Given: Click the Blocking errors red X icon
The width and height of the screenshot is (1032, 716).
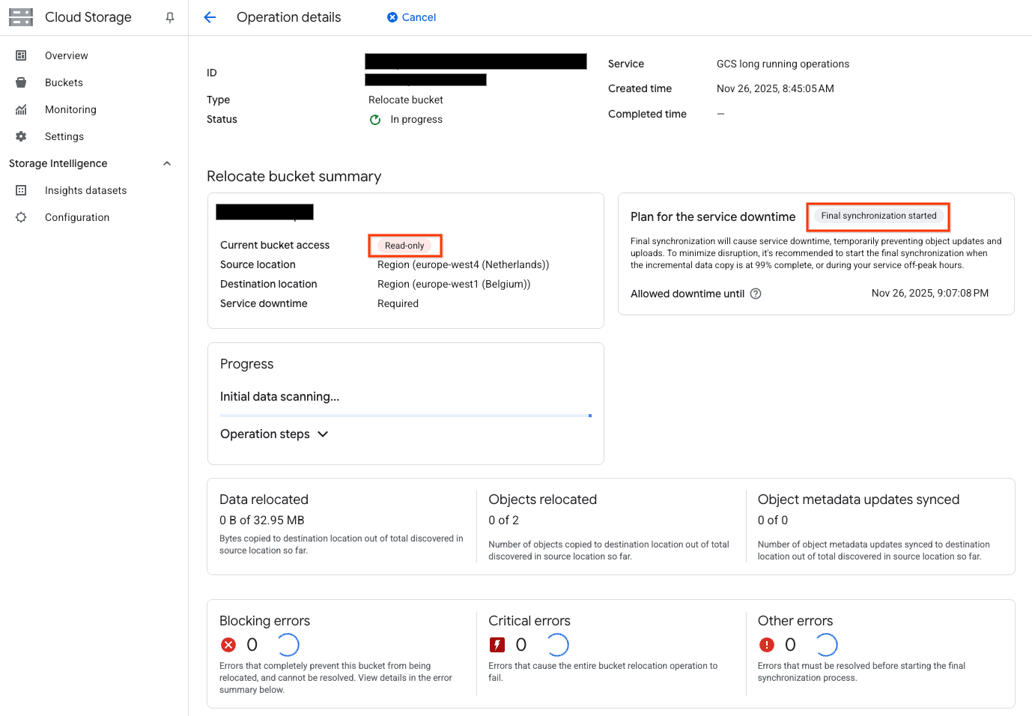Looking at the screenshot, I should point(228,645).
